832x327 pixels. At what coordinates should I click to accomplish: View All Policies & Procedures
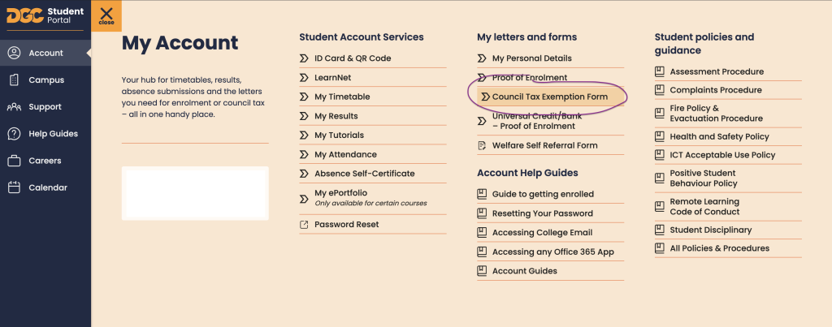[x=719, y=248]
